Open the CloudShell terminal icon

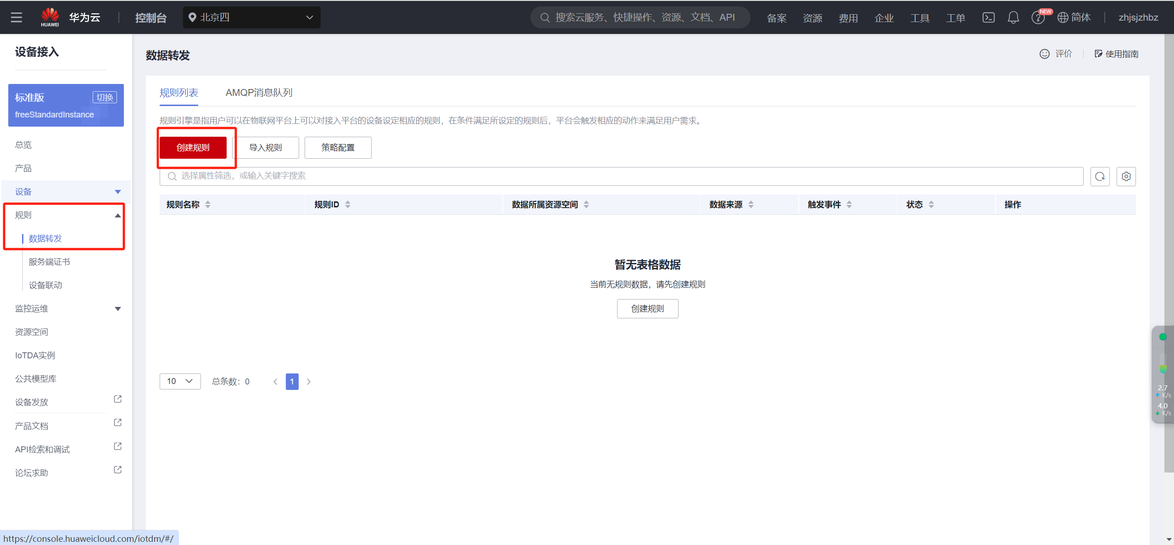tap(988, 17)
